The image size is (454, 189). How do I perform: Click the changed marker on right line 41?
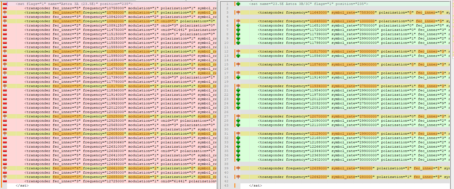[238, 177]
